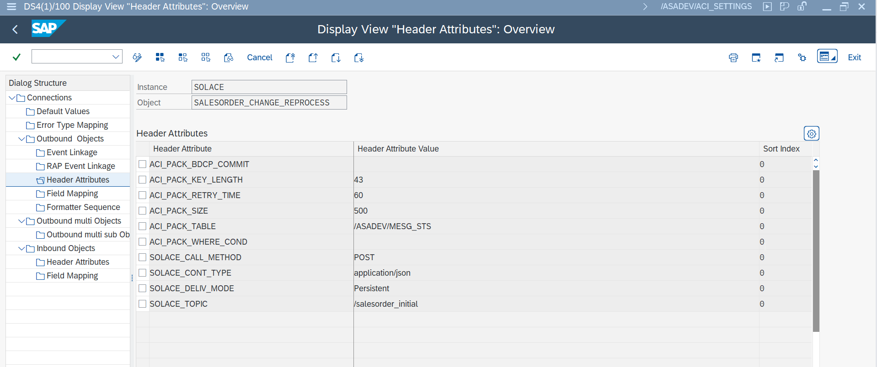The height and width of the screenshot is (367, 877).
Task: Open the hamburger menu in the title bar
Action: point(11,6)
